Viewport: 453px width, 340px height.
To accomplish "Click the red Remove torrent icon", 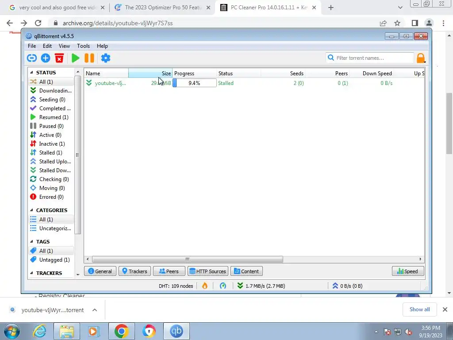I will point(59,58).
